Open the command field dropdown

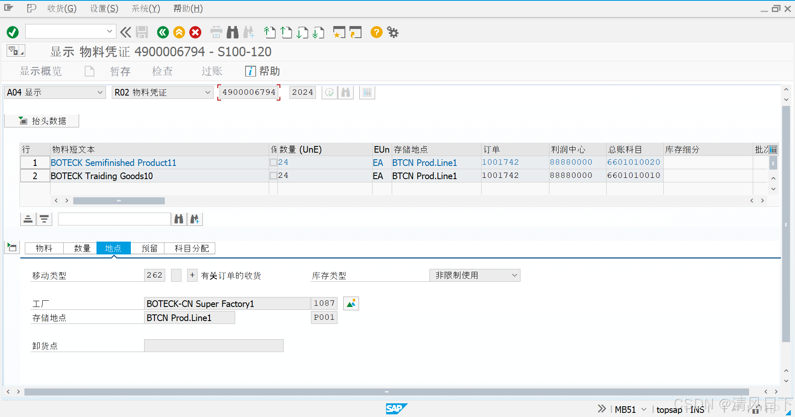(109, 31)
